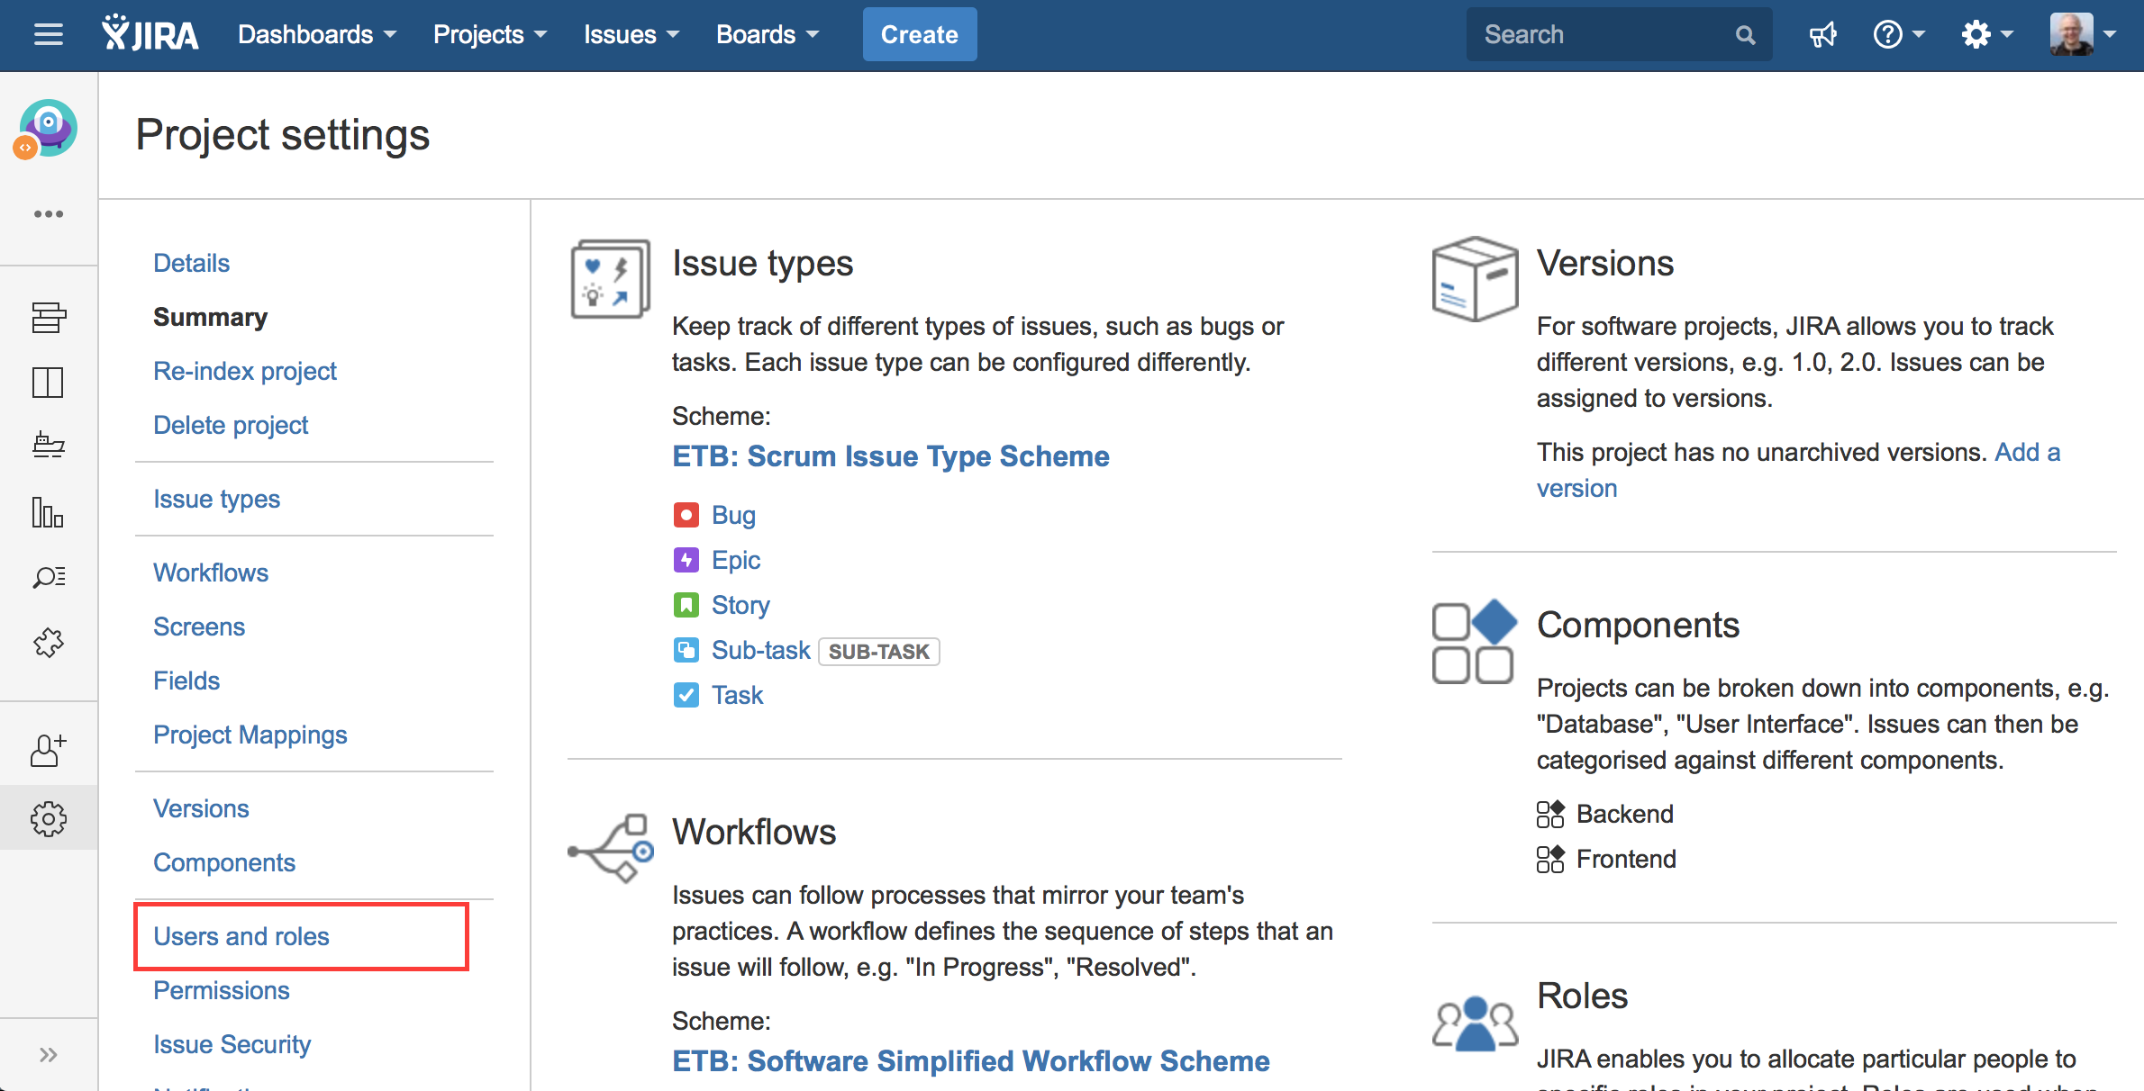2144x1091 pixels.
Task: Open Fields in settings sidebar
Action: pyautogui.click(x=186, y=681)
